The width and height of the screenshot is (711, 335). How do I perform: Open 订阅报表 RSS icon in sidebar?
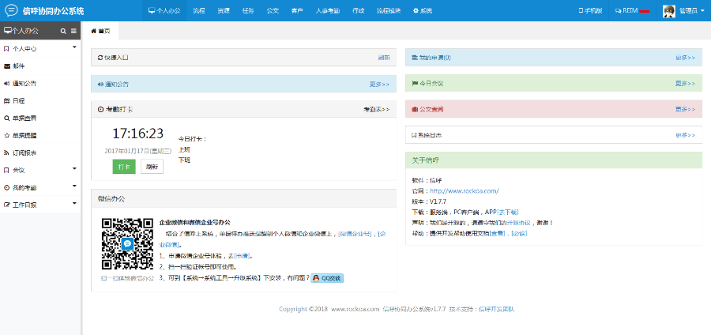click(x=7, y=152)
